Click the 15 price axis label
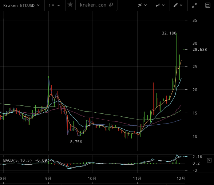This screenshot has height=185, width=214. tap(195, 113)
